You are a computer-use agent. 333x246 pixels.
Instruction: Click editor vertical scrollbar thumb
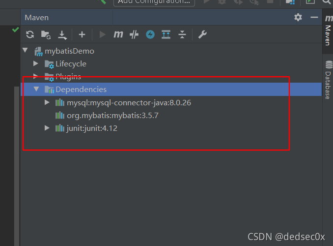click(x=17, y=166)
